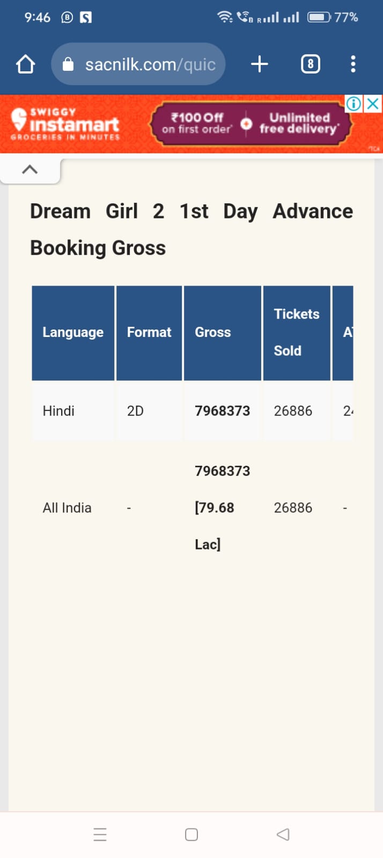Tap the lock icon in address bar

68,65
